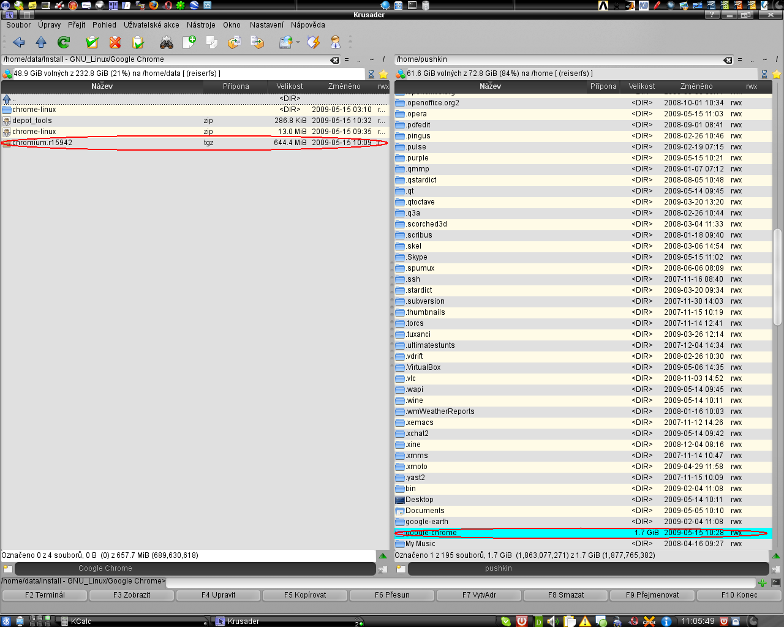This screenshot has width=784, height=627.
Task: Click F2 Terminál button
Action: 45,595
